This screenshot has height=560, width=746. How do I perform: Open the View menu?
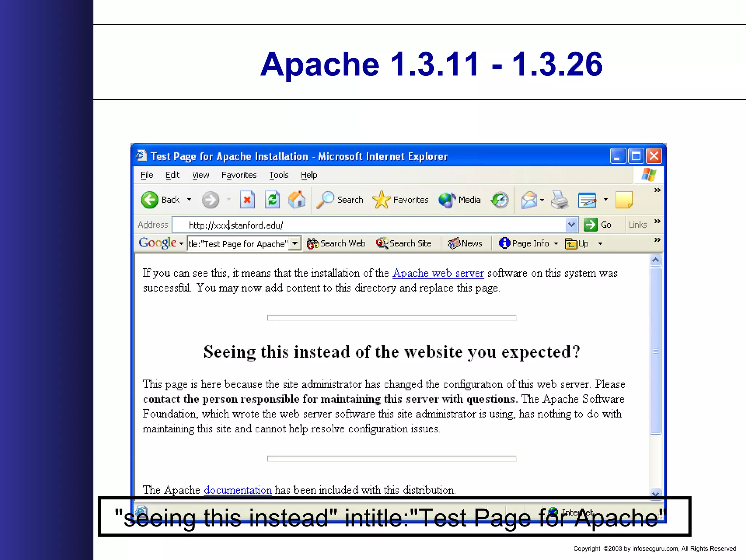pyautogui.click(x=201, y=175)
